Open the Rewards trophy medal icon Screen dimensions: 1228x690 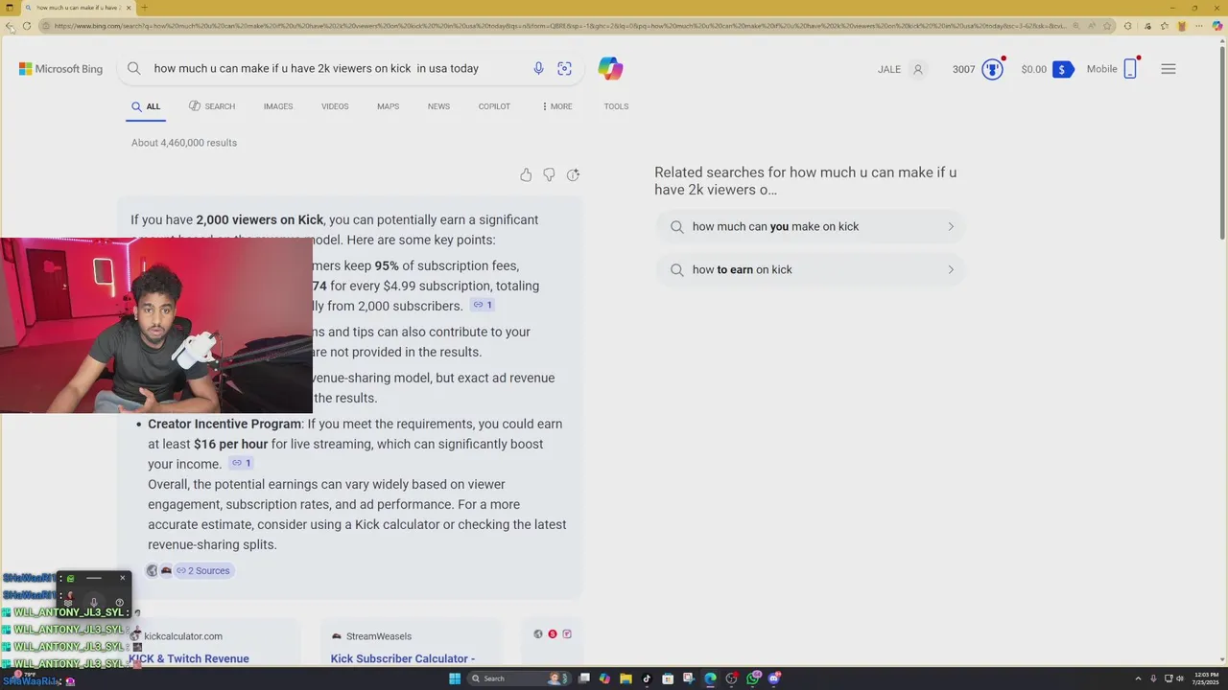click(992, 69)
